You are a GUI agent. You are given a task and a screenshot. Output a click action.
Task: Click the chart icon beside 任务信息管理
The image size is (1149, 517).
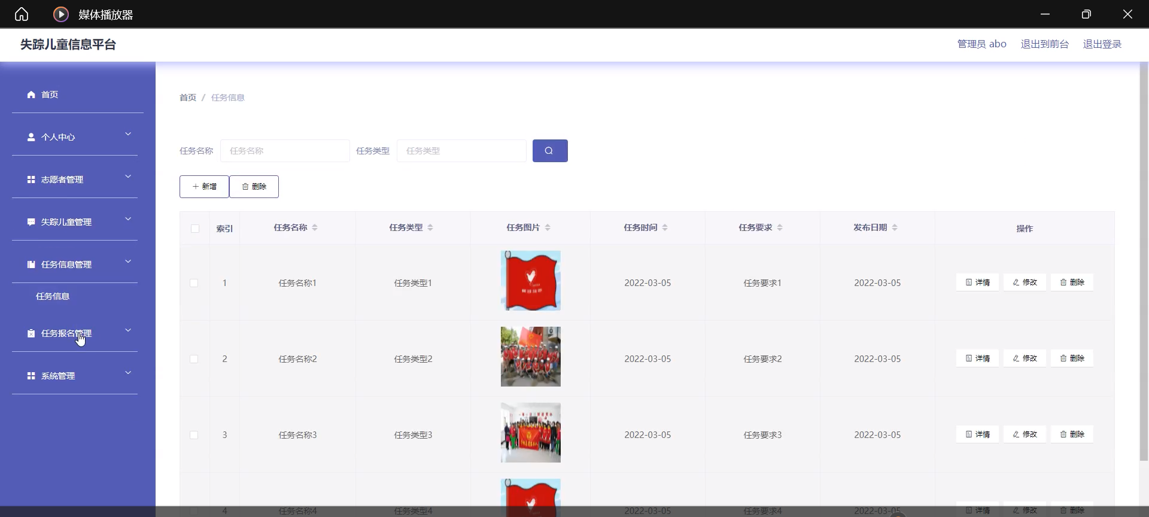[31, 264]
